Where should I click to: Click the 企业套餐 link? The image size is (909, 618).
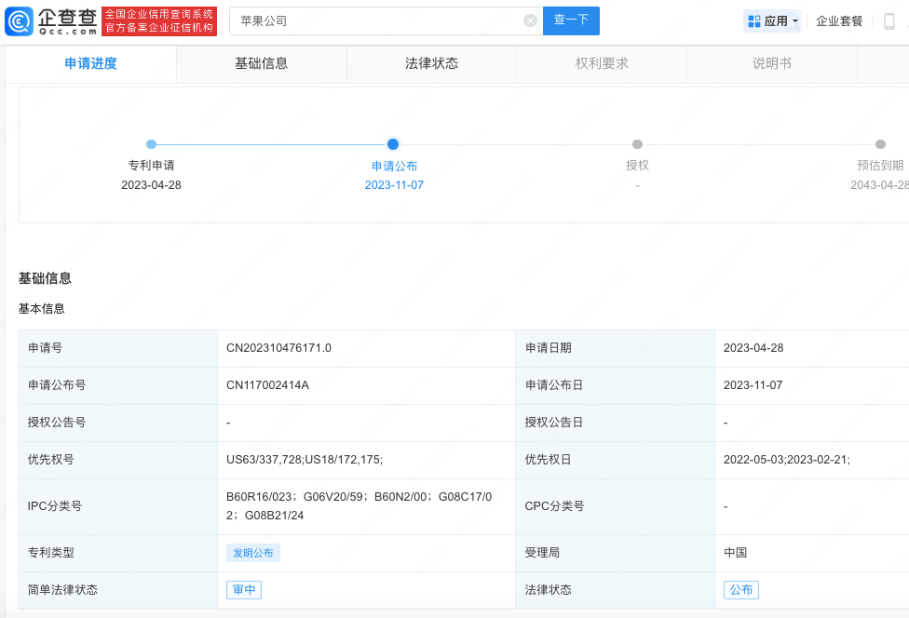[839, 21]
